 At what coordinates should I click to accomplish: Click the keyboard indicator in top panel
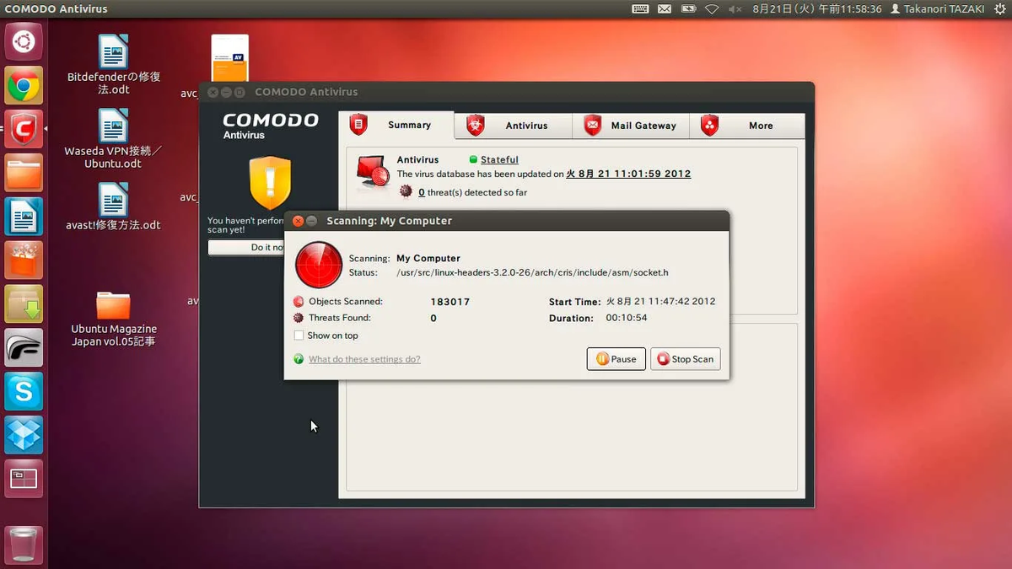pos(640,9)
